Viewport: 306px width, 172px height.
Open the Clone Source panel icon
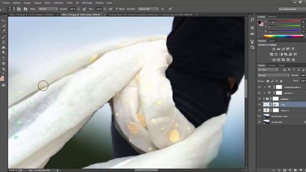tap(25, 9)
